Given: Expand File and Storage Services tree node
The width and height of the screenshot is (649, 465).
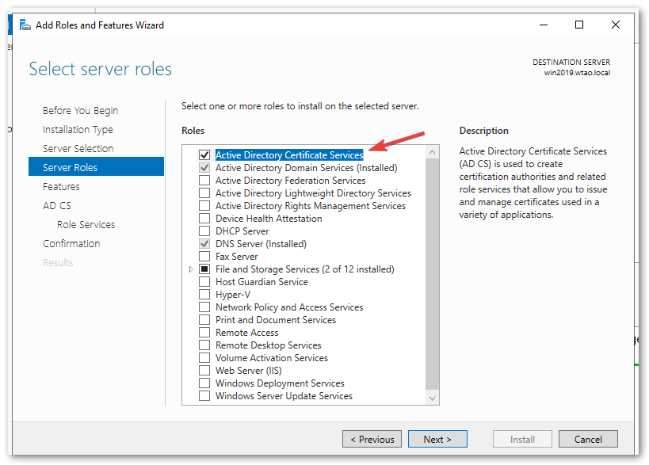Looking at the screenshot, I should 191,269.
